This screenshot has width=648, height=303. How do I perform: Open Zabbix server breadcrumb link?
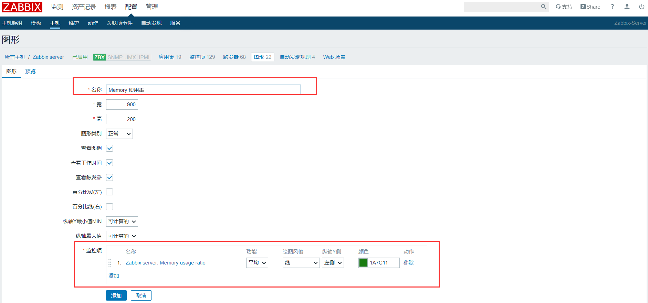[49, 57]
